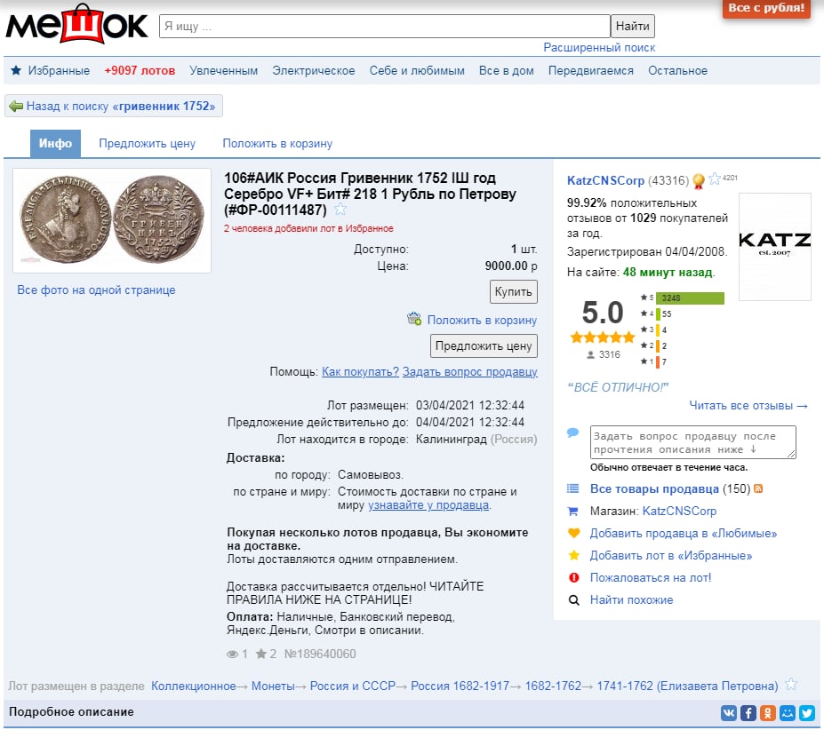The width and height of the screenshot is (824, 738).
Task: Select the Положить в корзину tab
Action: (277, 144)
